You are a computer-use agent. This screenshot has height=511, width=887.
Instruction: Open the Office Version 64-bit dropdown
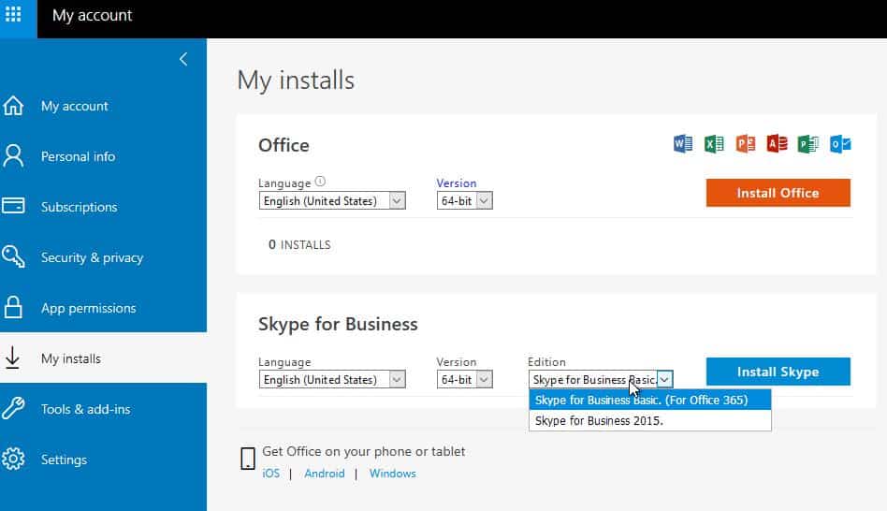[464, 201]
